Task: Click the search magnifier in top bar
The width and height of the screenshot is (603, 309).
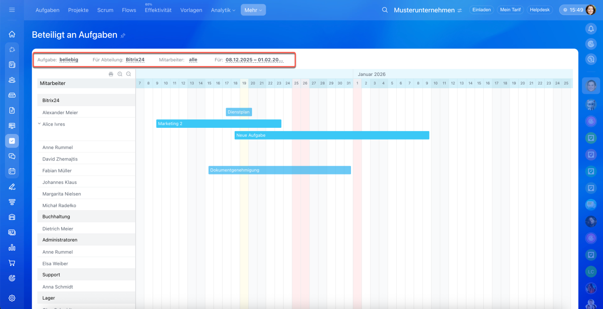Action: point(385,10)
